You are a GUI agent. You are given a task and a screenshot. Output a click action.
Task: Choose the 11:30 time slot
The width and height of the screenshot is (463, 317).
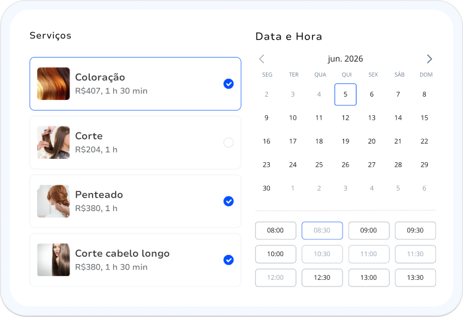415,254
